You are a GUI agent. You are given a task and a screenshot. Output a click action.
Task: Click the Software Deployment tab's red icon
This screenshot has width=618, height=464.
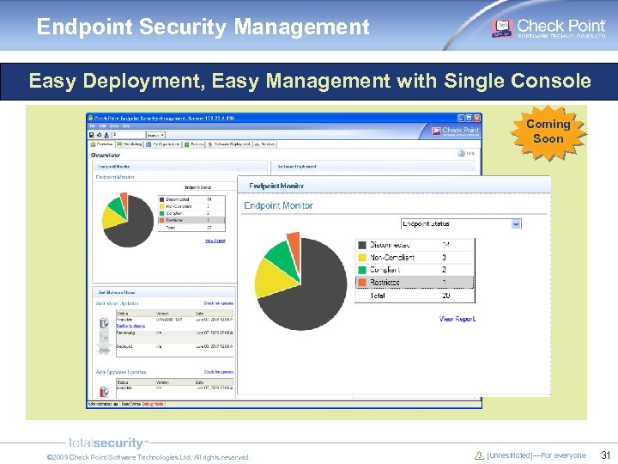[210, 144]
